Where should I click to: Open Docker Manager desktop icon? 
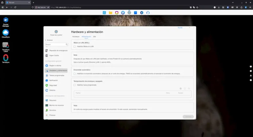pos(6,20)
